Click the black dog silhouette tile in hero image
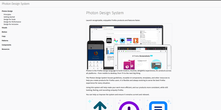 click(x=123, y=41)
